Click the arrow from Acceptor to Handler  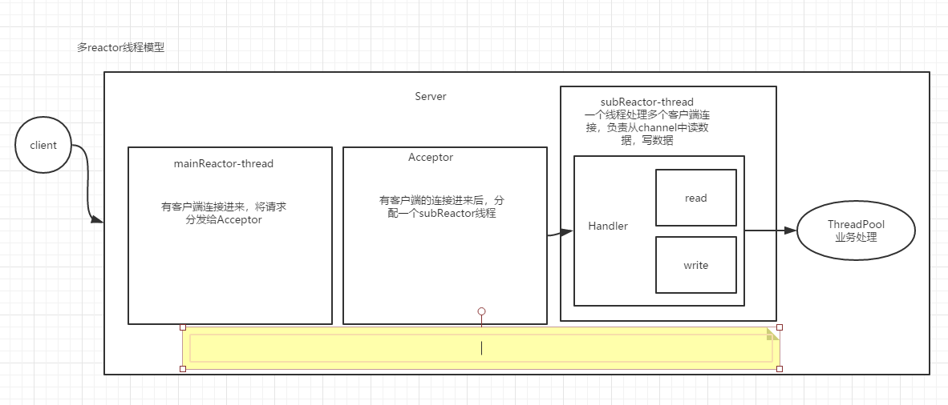click(561, 233)
